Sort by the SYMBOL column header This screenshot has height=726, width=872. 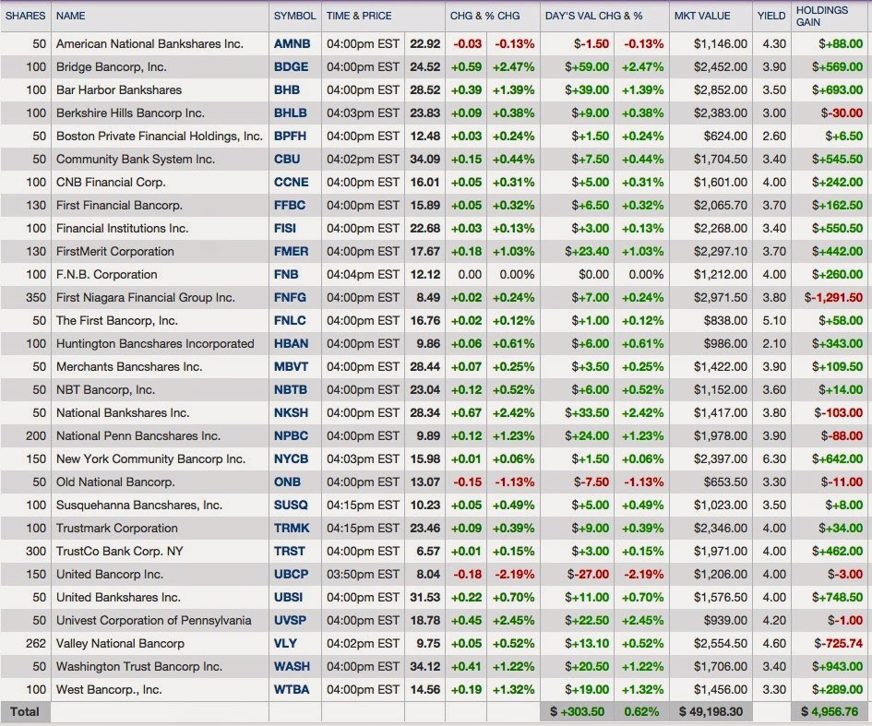294,16
